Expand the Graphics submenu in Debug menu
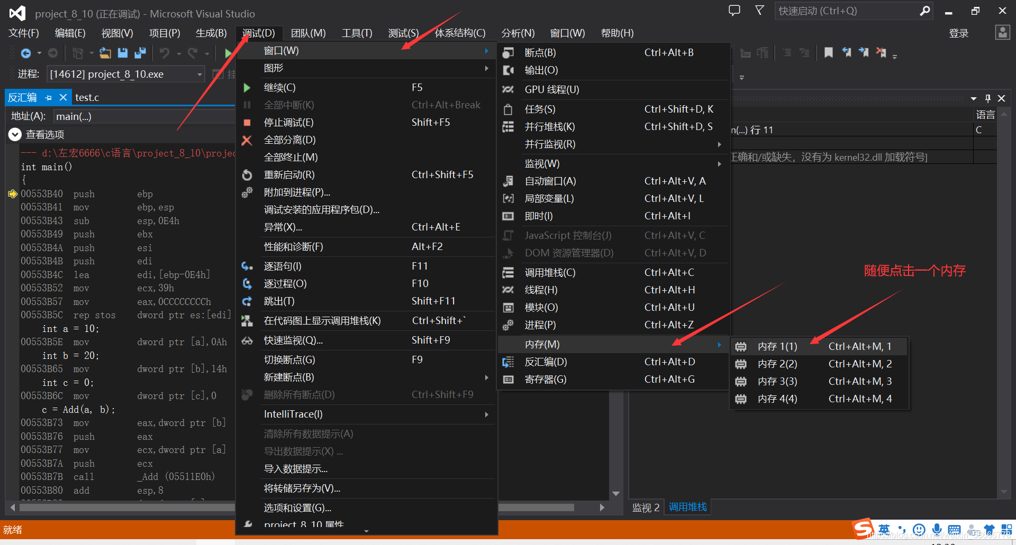 [366, 68]
